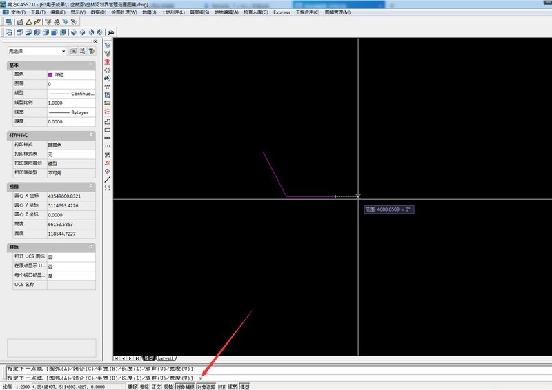This screenshot has width=552, height=390.
Task: Collapse the 视图 properties section
Action: point(91,186)
